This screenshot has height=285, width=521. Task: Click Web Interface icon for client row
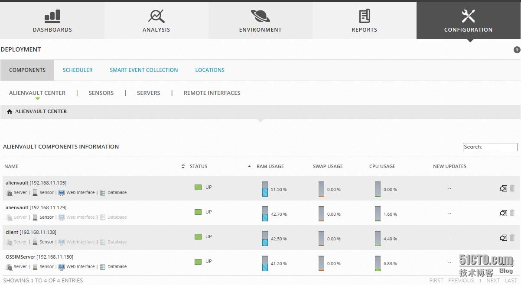[x=62, y=242]
